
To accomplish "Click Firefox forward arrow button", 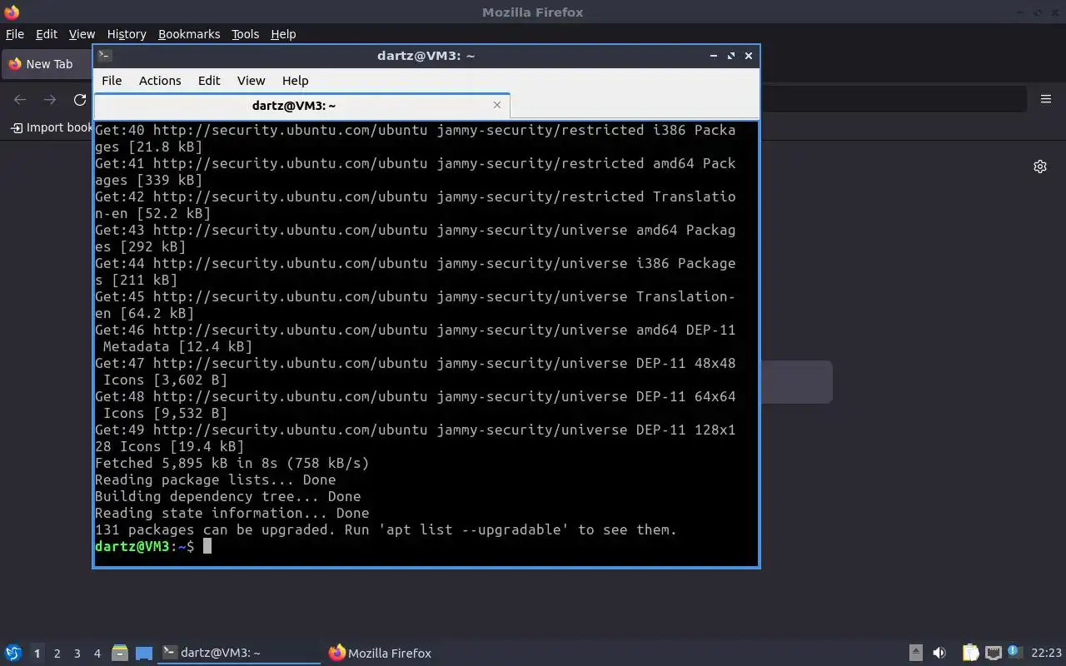I will 50,100.
